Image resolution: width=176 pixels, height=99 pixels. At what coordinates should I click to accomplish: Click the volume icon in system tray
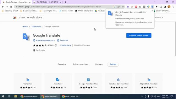click(155, 97)
